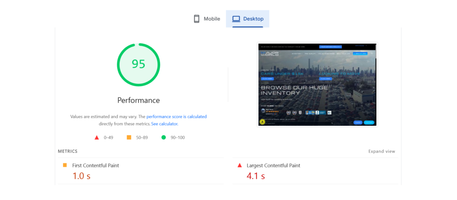Click the 1.0 s metric value

click(x=82, y=176)
